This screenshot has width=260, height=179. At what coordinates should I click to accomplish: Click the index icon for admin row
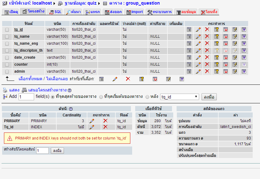(235, 71)
